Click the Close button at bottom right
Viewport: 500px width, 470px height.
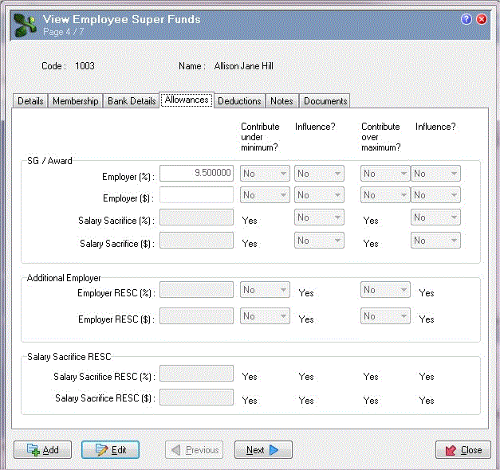tap(463, 450)
